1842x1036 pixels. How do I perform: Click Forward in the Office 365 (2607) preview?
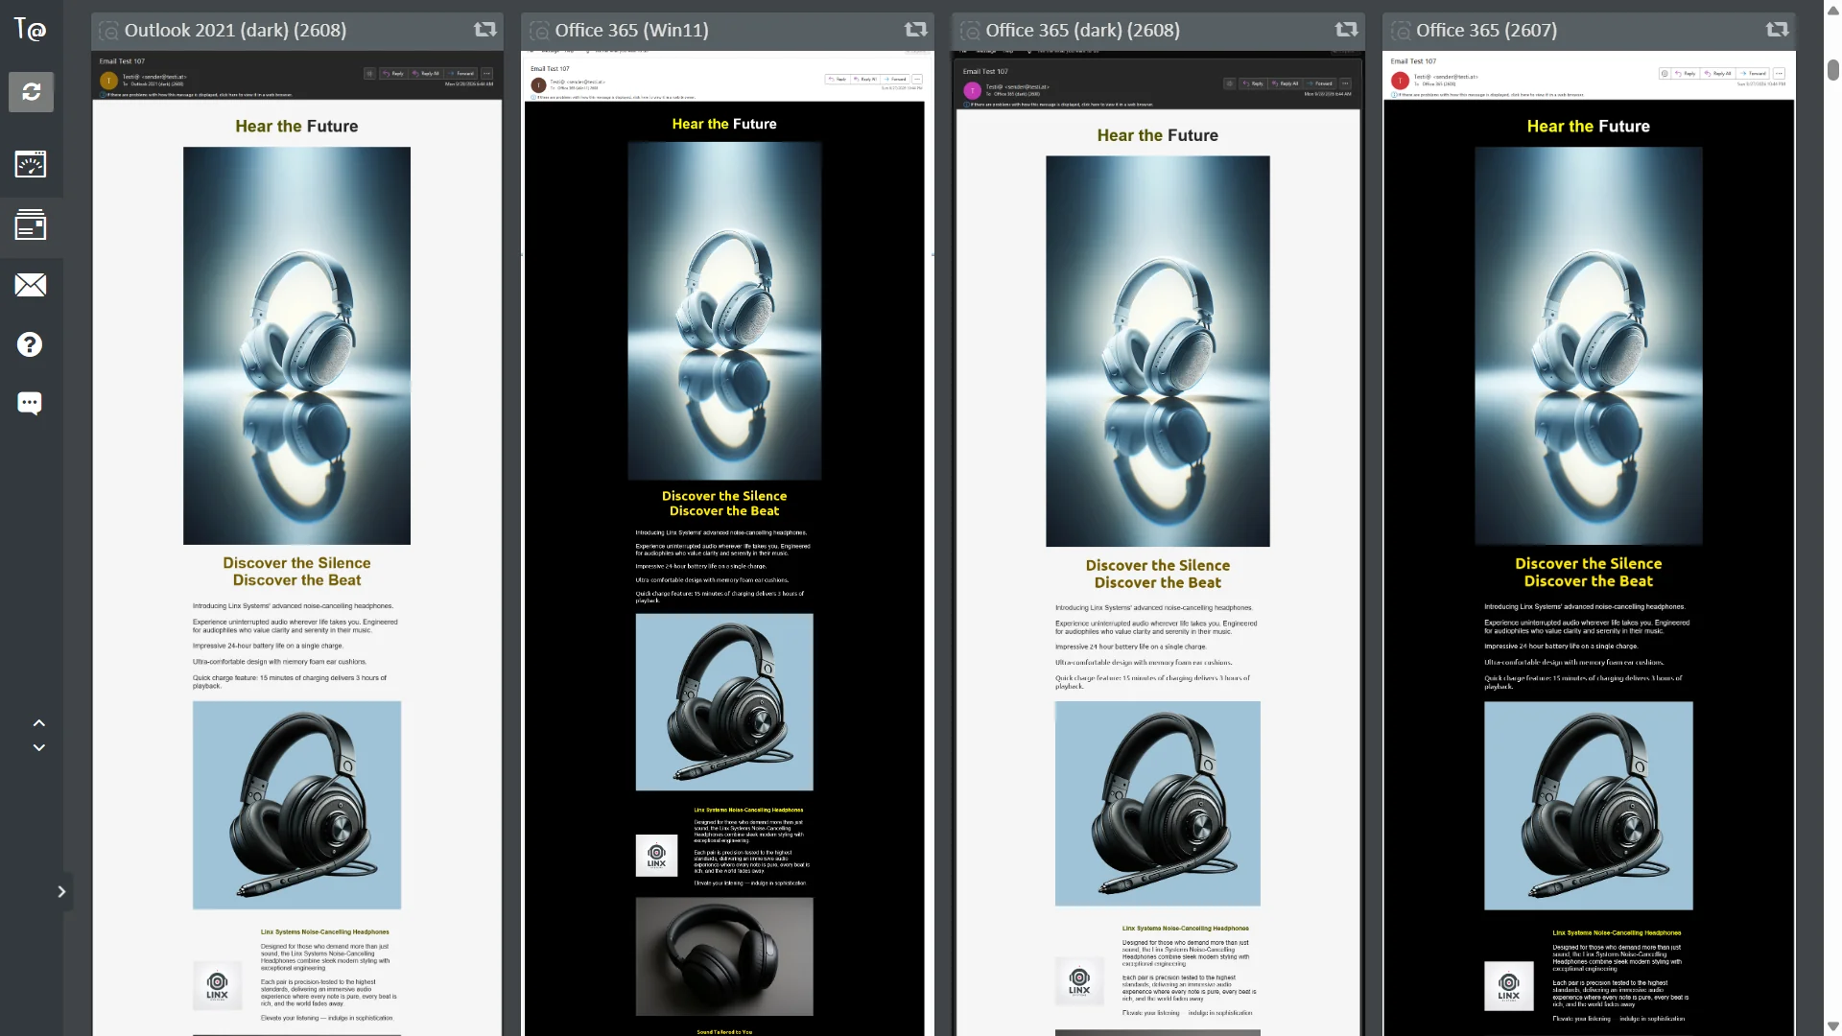[x=1754, y=73]
